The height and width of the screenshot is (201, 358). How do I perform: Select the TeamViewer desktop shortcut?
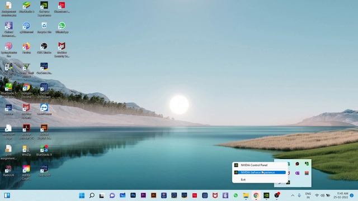pyautogui.click(x=44, y=109)
